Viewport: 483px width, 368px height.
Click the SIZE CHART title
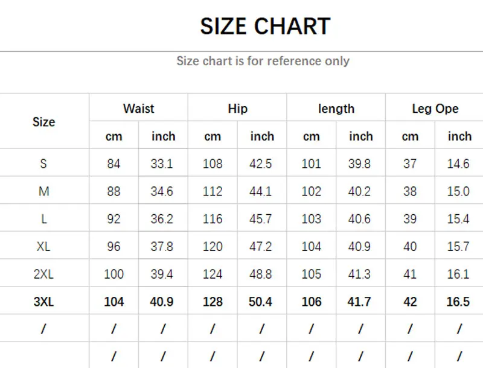click(x=265, y=27)
